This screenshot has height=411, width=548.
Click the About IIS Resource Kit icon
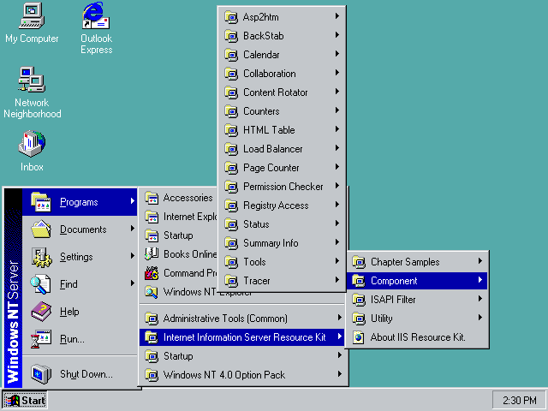(x=359, y=337)
